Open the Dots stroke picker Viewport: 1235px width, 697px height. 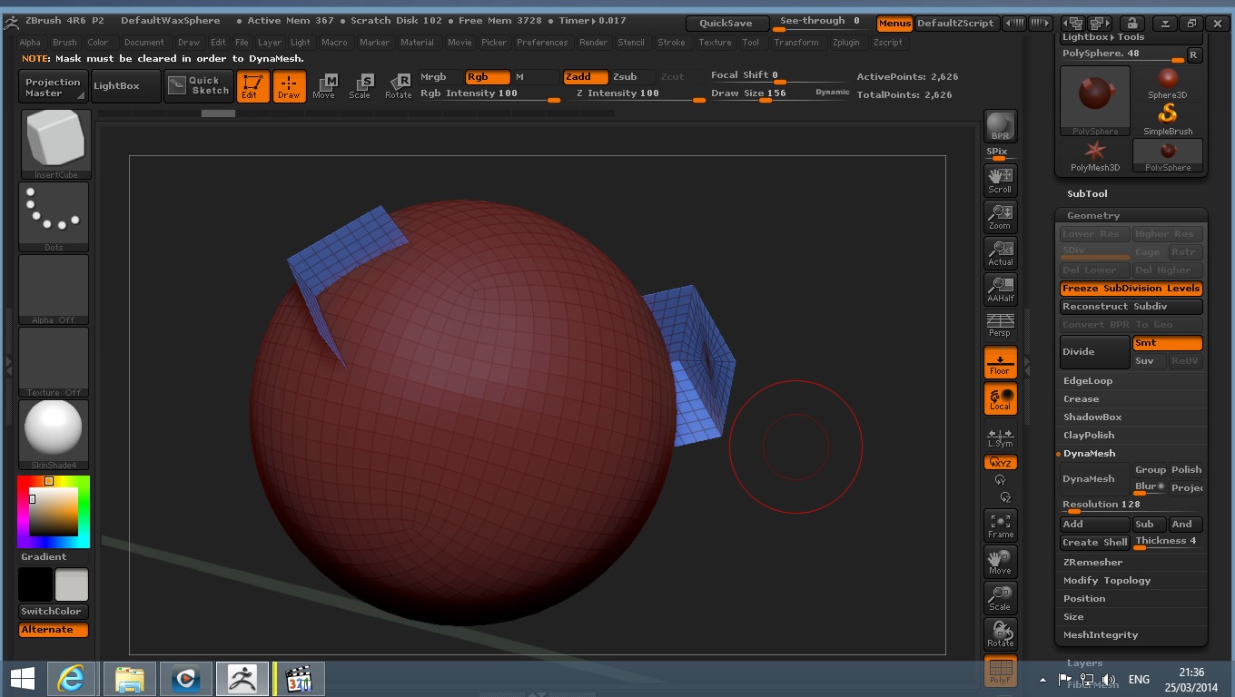54,217
